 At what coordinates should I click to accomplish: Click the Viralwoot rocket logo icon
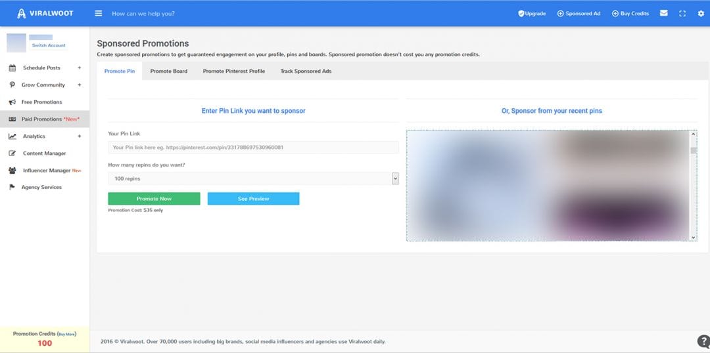click(21, 14)
